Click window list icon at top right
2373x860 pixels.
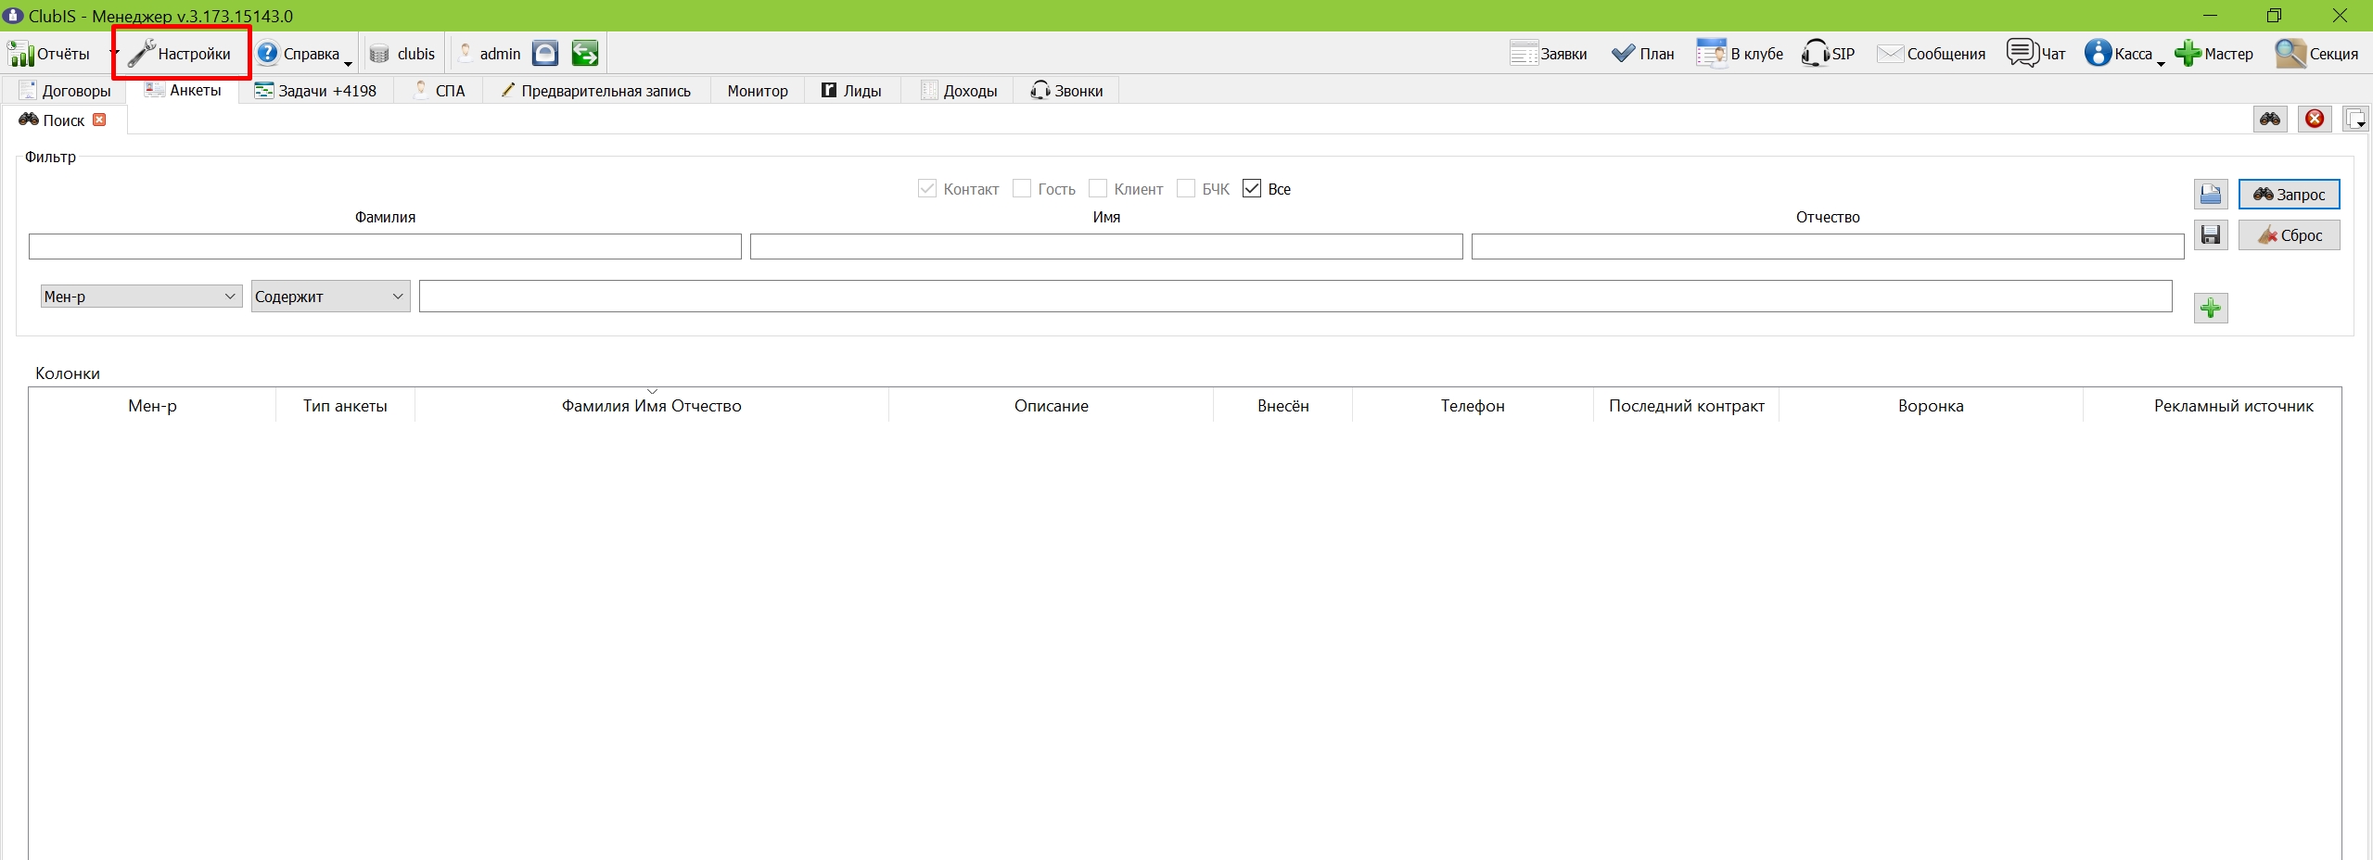pyautogui.click(x=2356, y=119)
